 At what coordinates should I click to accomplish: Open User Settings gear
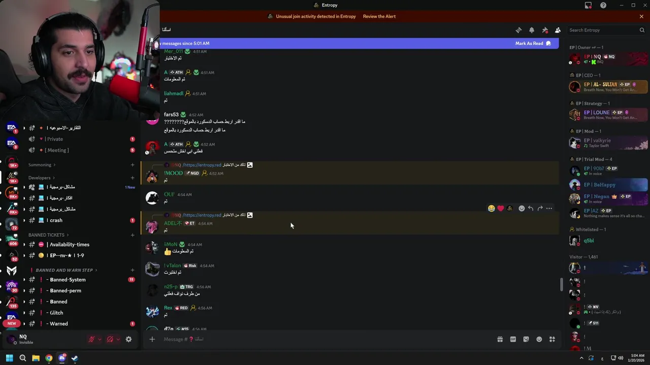click(x=128, y=340)
